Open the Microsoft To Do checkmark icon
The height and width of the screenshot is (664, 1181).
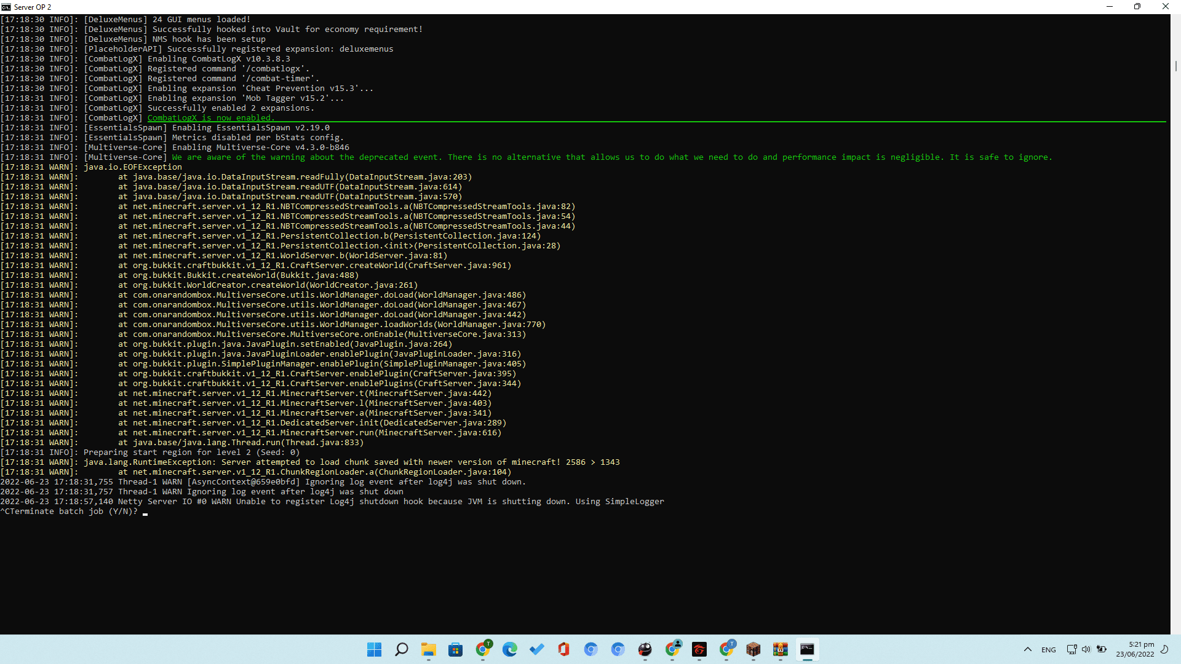pos(536,649)
